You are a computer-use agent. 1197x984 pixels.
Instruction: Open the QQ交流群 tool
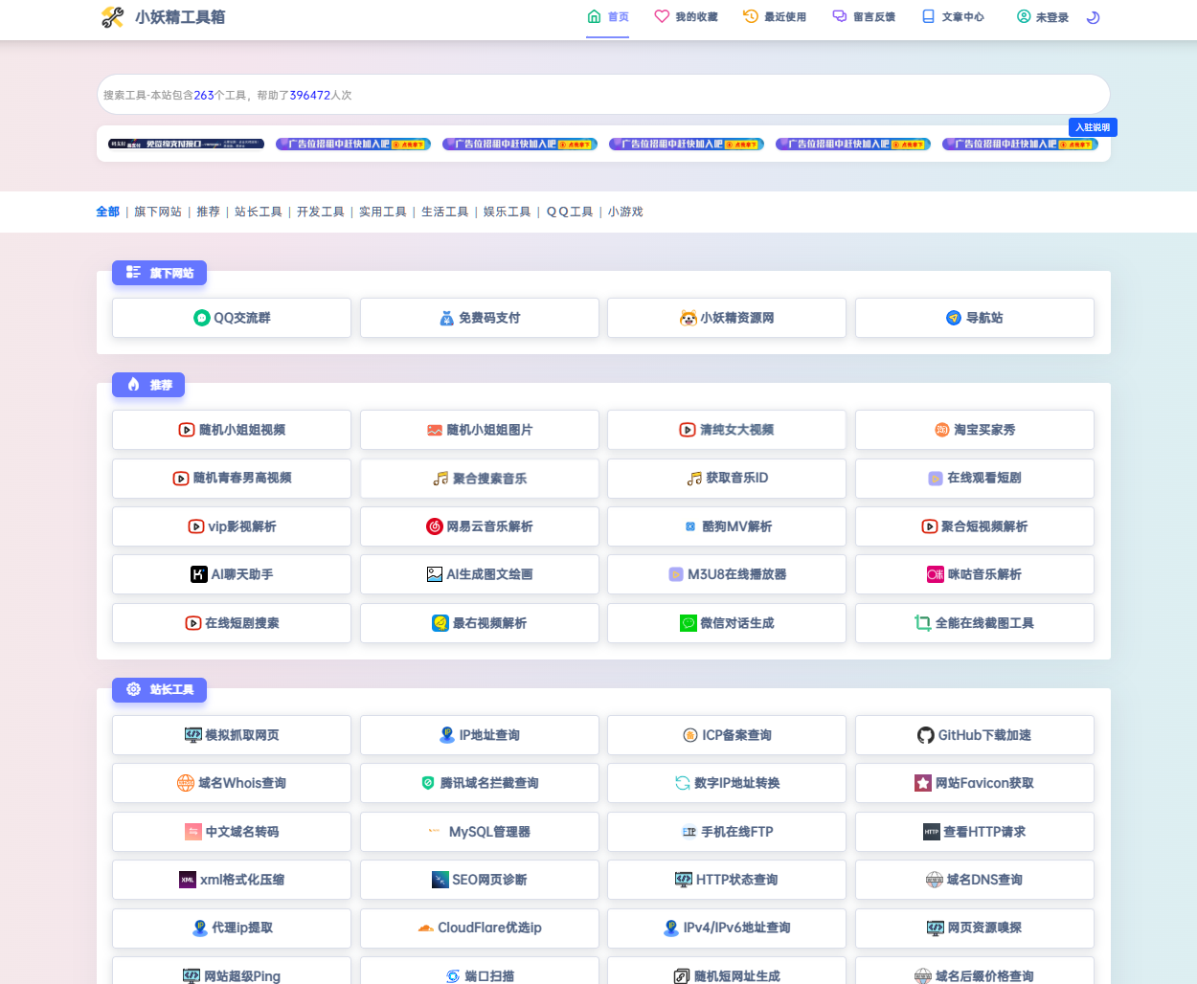tap(231, 317)
